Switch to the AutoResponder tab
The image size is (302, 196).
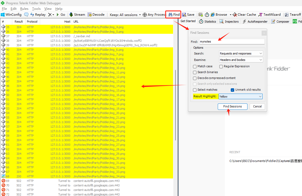pyautogui.click(x=255, y=21)
